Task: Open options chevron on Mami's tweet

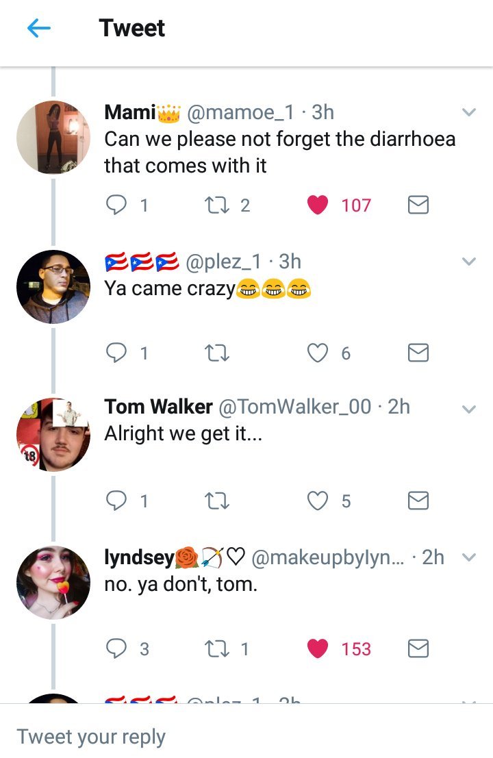Action: (469, 112)
